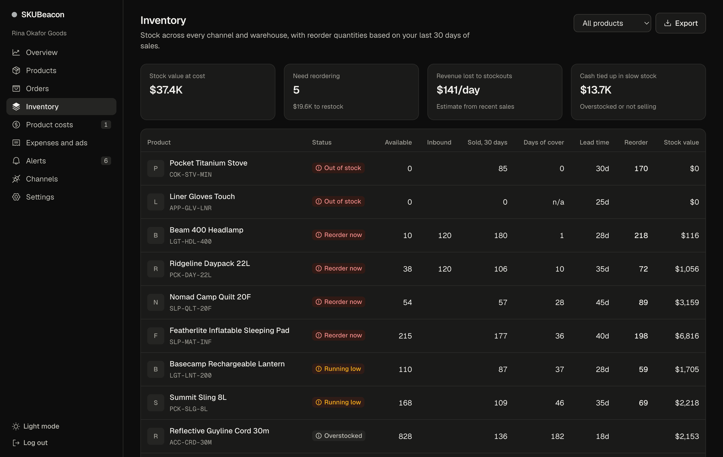This screenshot has height=457, width=723.
Task: Click the Alerts bell icon
Action: (x=16, y=161)
